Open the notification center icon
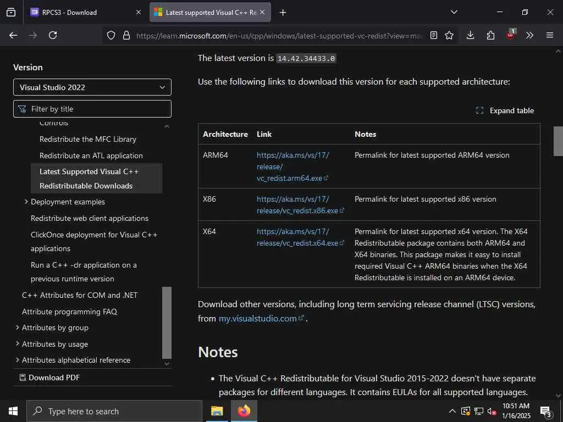 pos(546,412)
